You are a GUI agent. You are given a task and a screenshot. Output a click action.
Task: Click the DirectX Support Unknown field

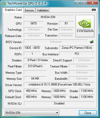(x=84, y=60)
